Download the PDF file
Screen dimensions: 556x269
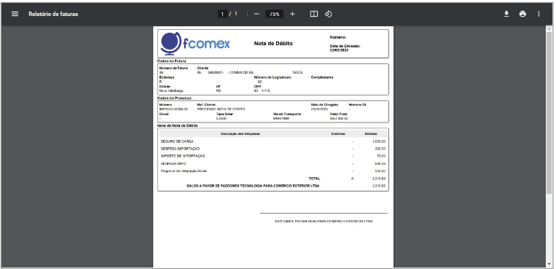coord(506,14)
